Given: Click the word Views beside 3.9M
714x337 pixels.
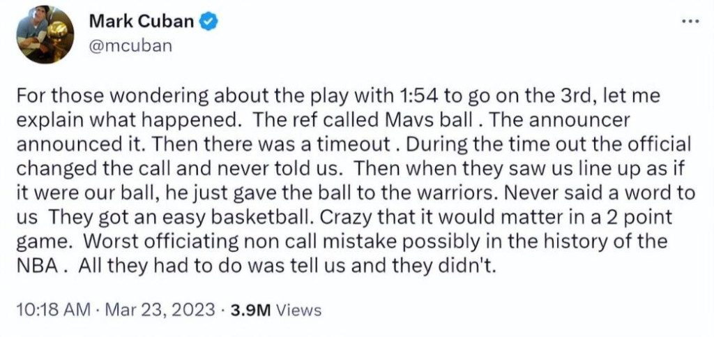Looking at the screenshot, I should coord(298,309).
